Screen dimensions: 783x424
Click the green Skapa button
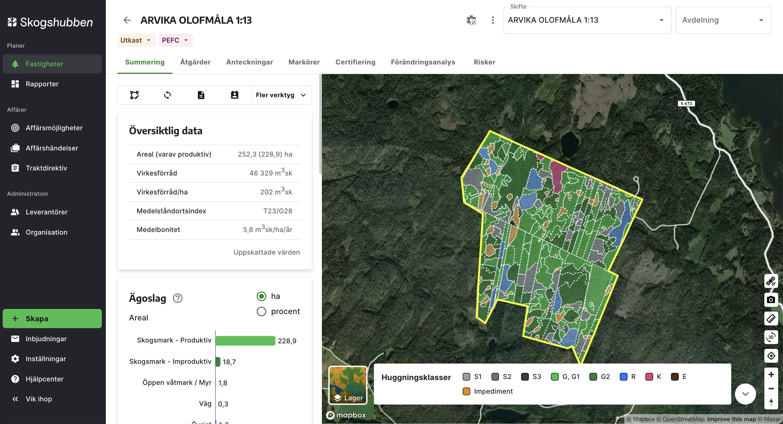[52, 318]
